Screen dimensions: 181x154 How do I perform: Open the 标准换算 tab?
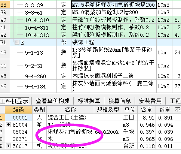[89, 101]
